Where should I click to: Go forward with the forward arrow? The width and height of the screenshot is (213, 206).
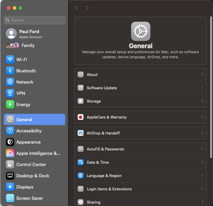[x=87, y=8]
